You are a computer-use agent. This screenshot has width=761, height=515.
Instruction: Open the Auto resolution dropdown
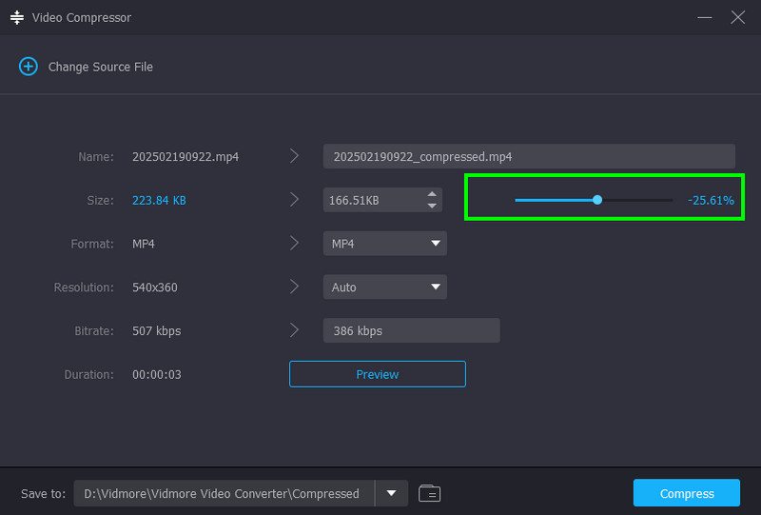point(385,287)
